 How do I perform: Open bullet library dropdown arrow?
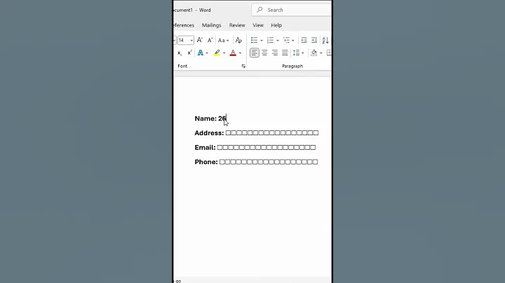pos(262,41)
